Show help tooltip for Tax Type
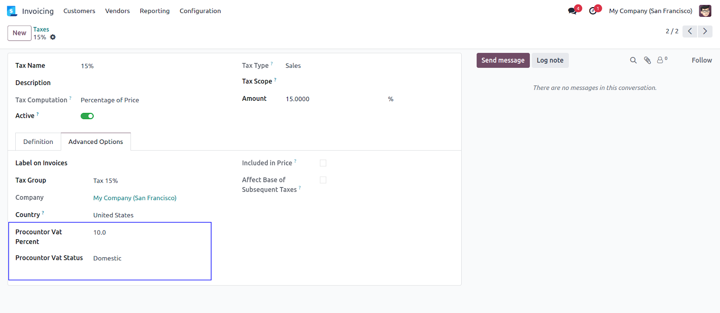The image size is (720, 313). click(272, 64)
